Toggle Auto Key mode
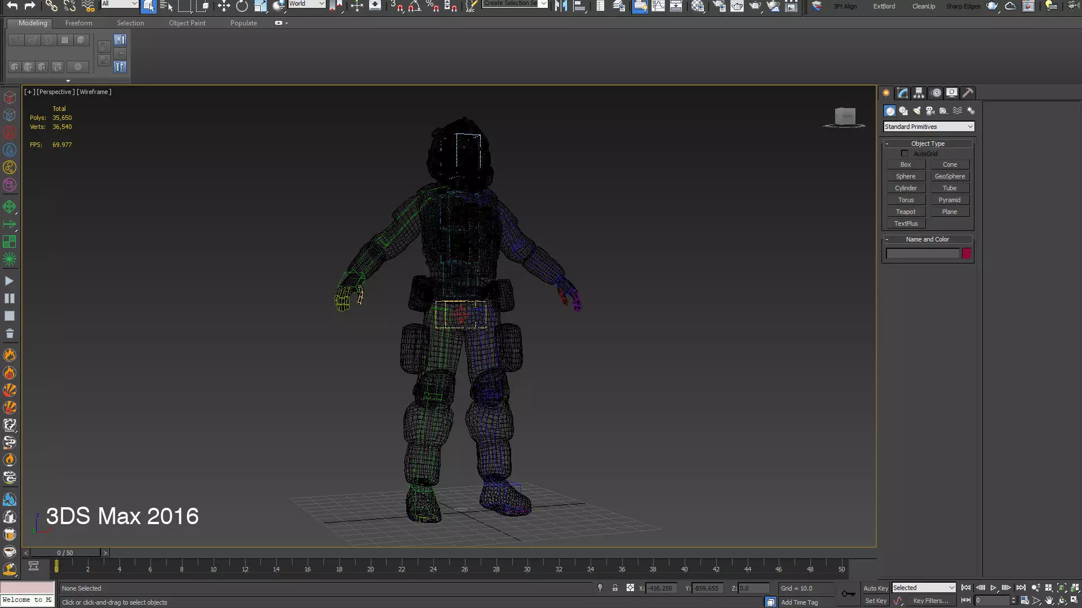This screenshot has height=608, width=1082. 876,588
